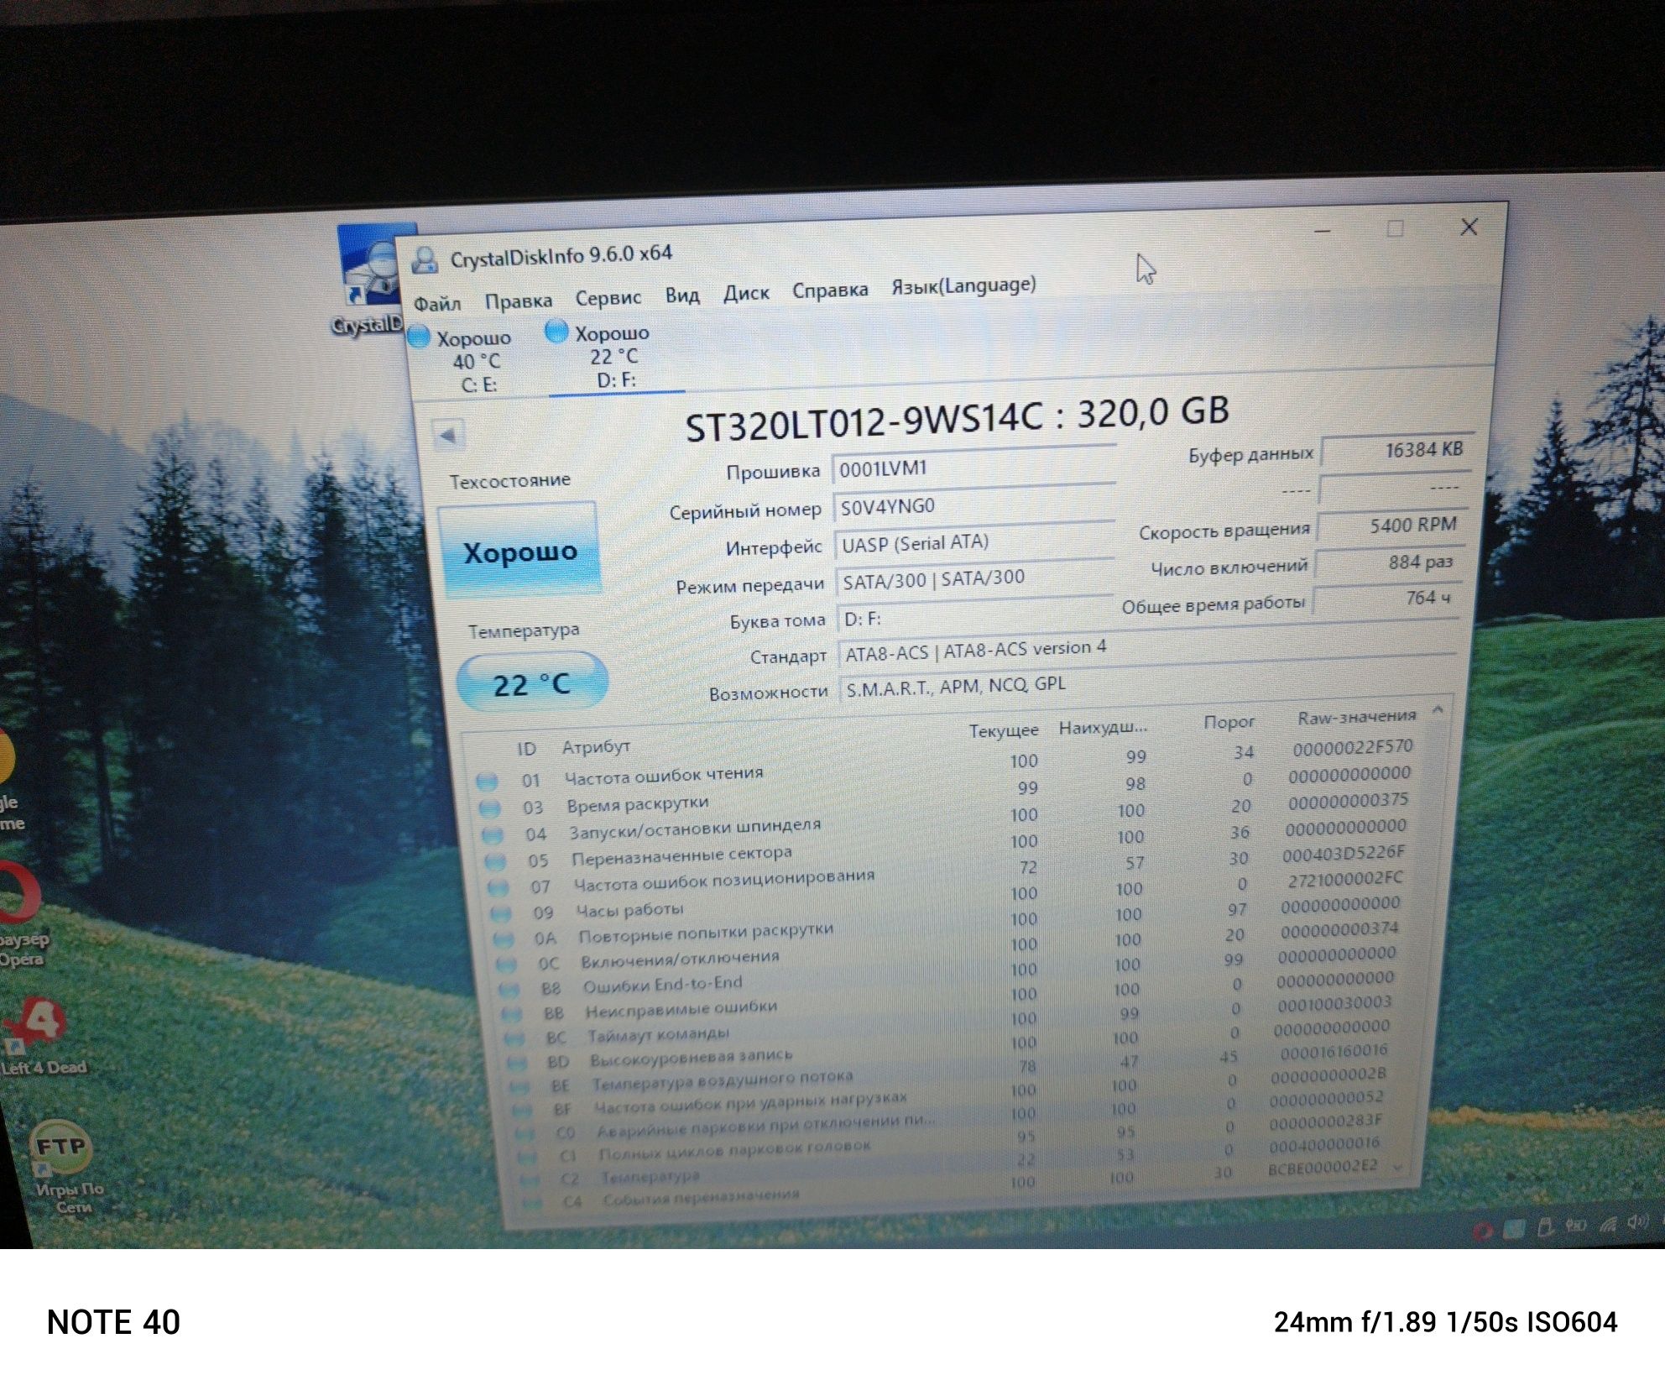Open the Язык(Language) menu

(x=963, y=286)
